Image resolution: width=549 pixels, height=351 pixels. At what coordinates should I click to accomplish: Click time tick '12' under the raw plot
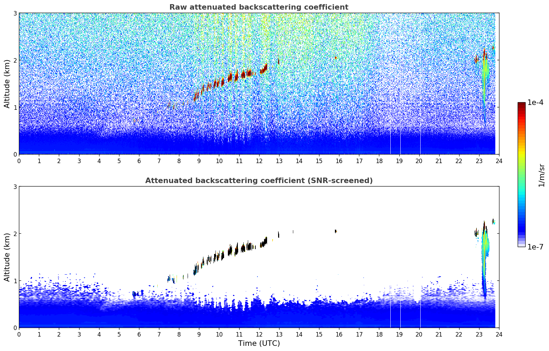pos(259,161)
